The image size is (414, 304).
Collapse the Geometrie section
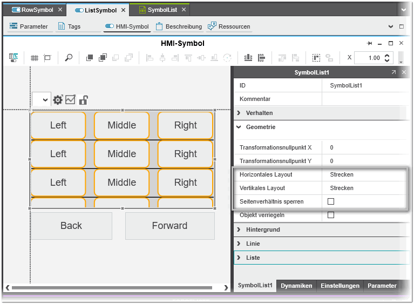(260, 127)
